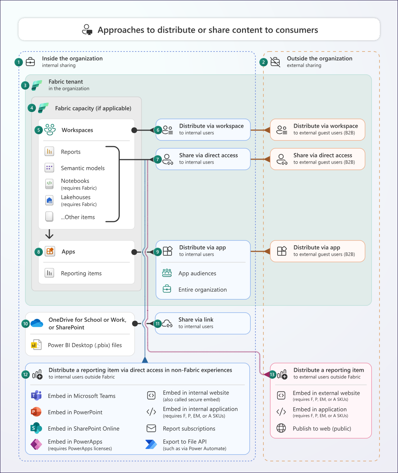Click the Power BI Desktop pbix file icon
This screenshot has width=398, height=473.
pos(36,345)
